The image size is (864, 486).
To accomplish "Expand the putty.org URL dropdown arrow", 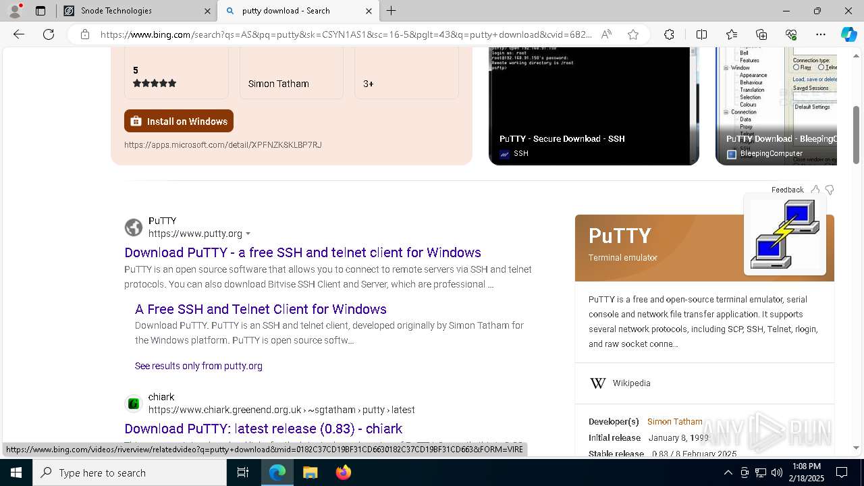I will 248,234.
